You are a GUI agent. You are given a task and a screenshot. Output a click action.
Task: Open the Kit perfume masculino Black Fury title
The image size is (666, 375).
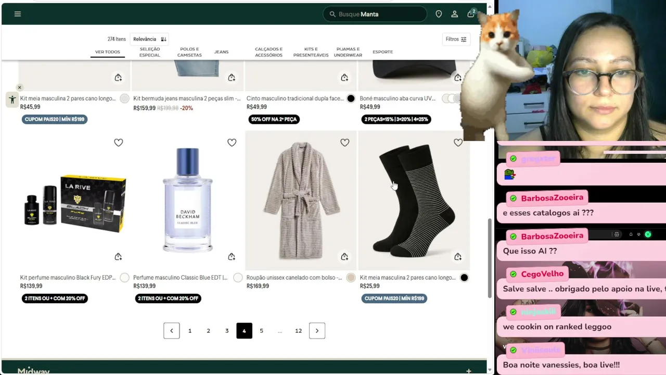[68, 278]
